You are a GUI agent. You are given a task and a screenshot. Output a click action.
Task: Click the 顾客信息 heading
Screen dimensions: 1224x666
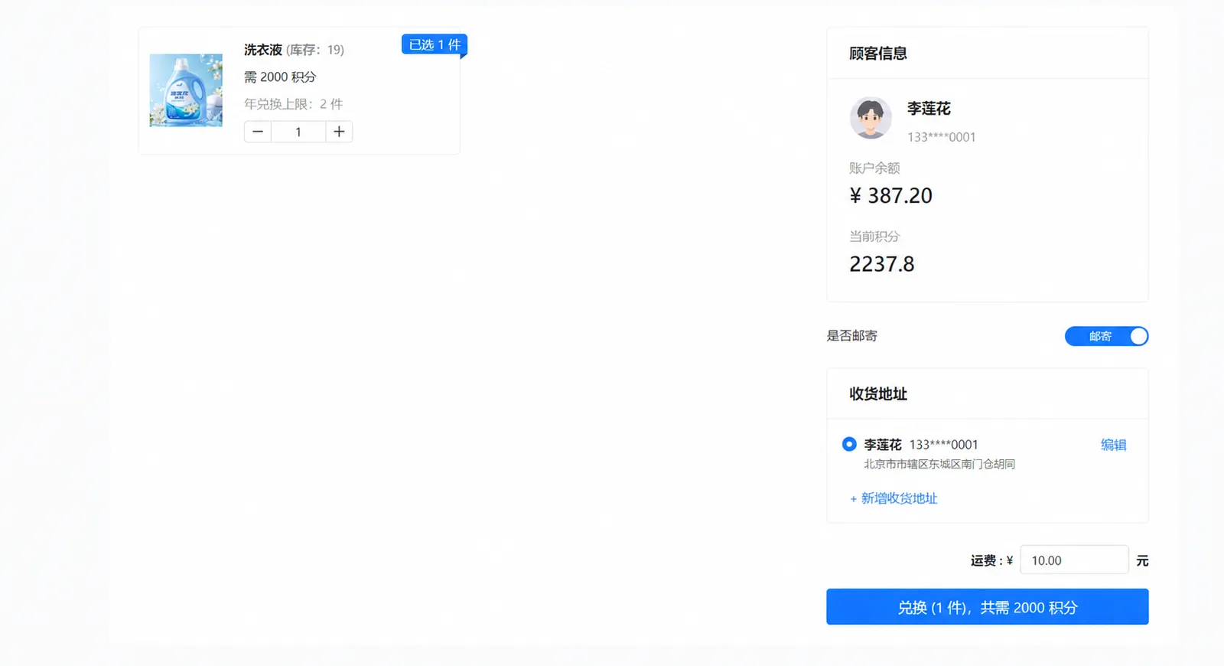(878, 54)
